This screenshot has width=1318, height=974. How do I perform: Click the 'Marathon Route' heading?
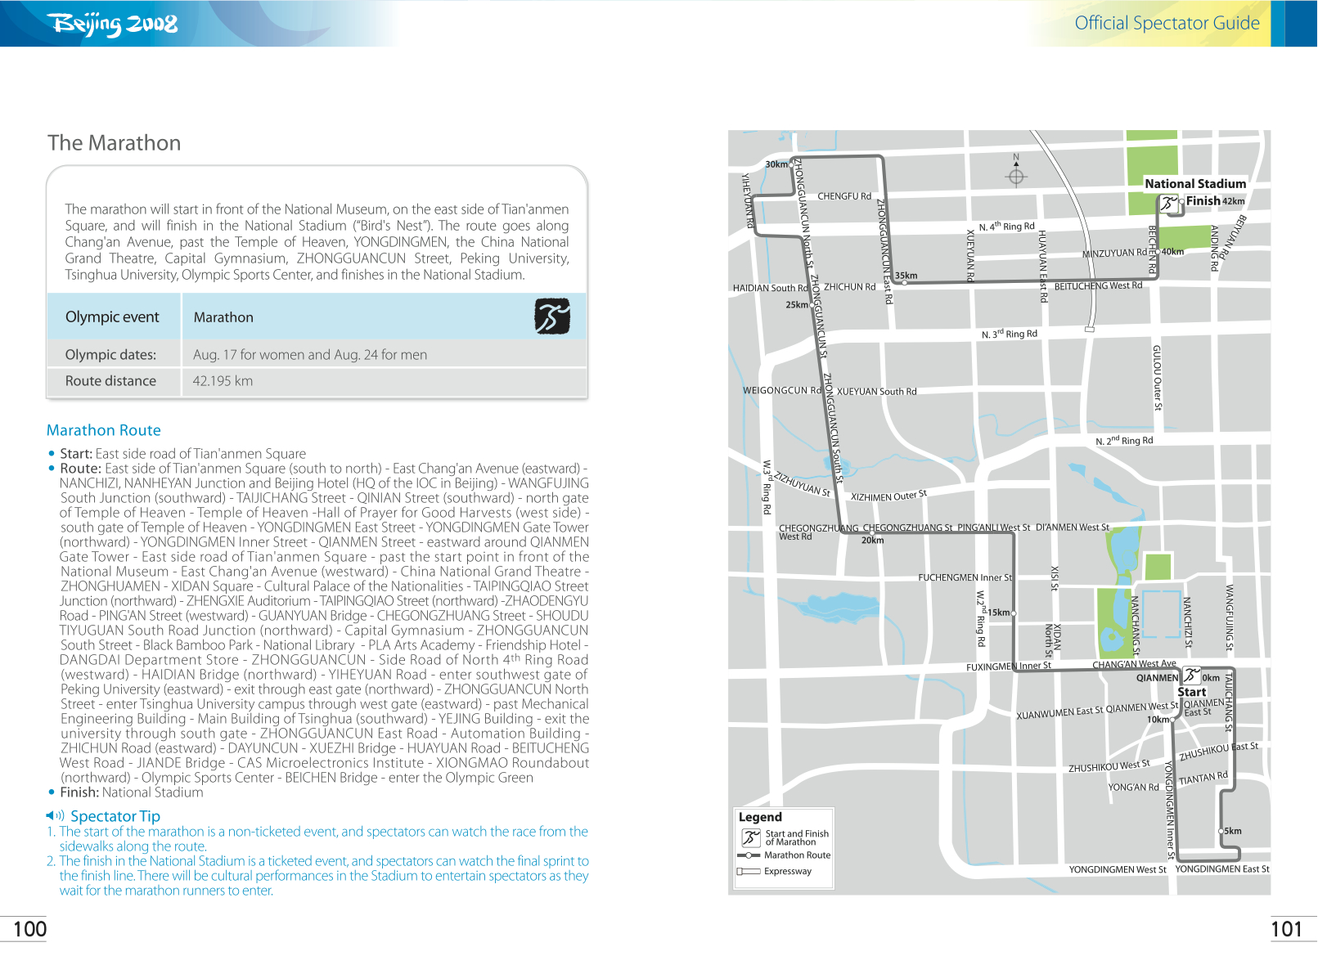click(104, 430)
